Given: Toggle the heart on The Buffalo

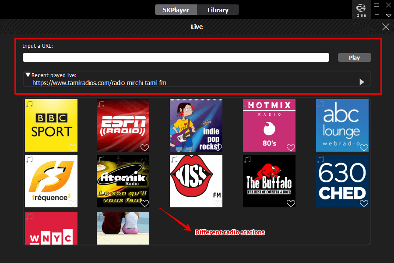Looking at the screenshot, I should (x=291, y=203).
